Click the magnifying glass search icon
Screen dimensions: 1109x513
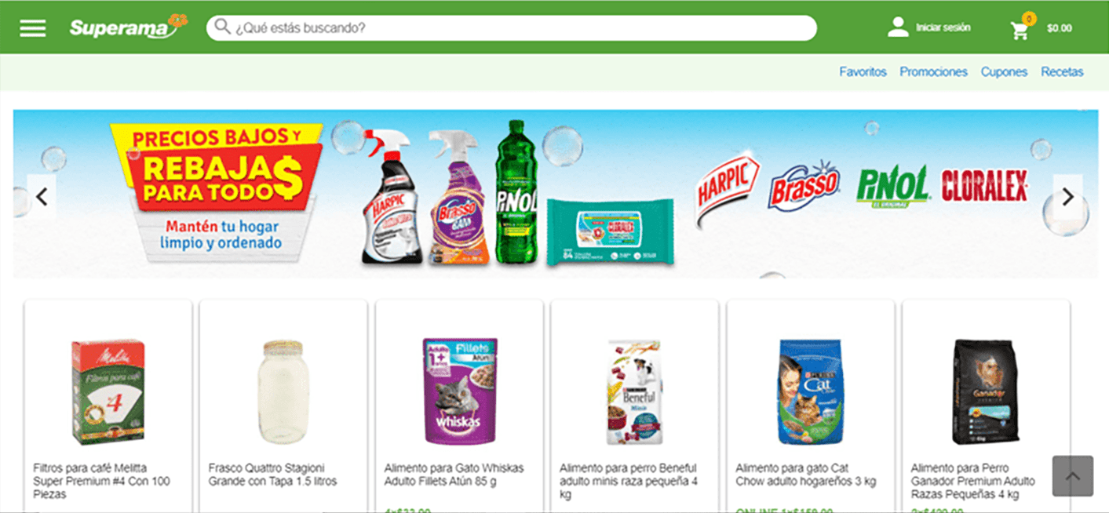click(223, 27)
